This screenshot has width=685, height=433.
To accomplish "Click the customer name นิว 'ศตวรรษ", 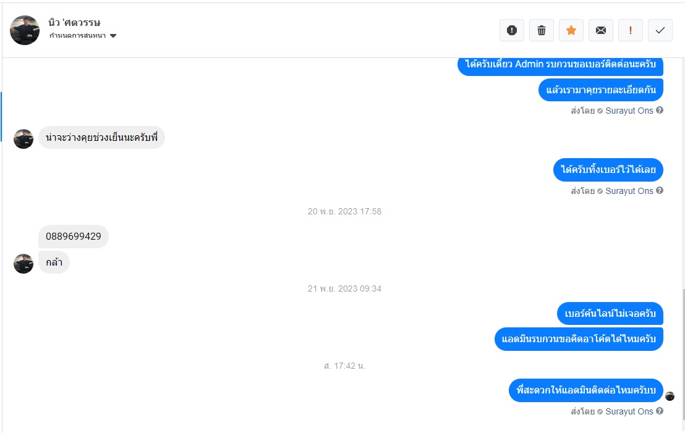I will click(74, 22).
